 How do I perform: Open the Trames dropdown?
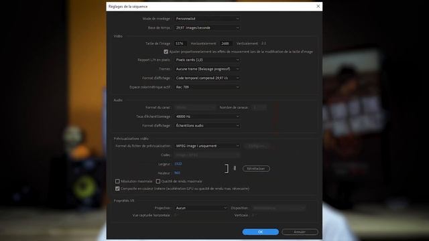(x=207, y=69)
